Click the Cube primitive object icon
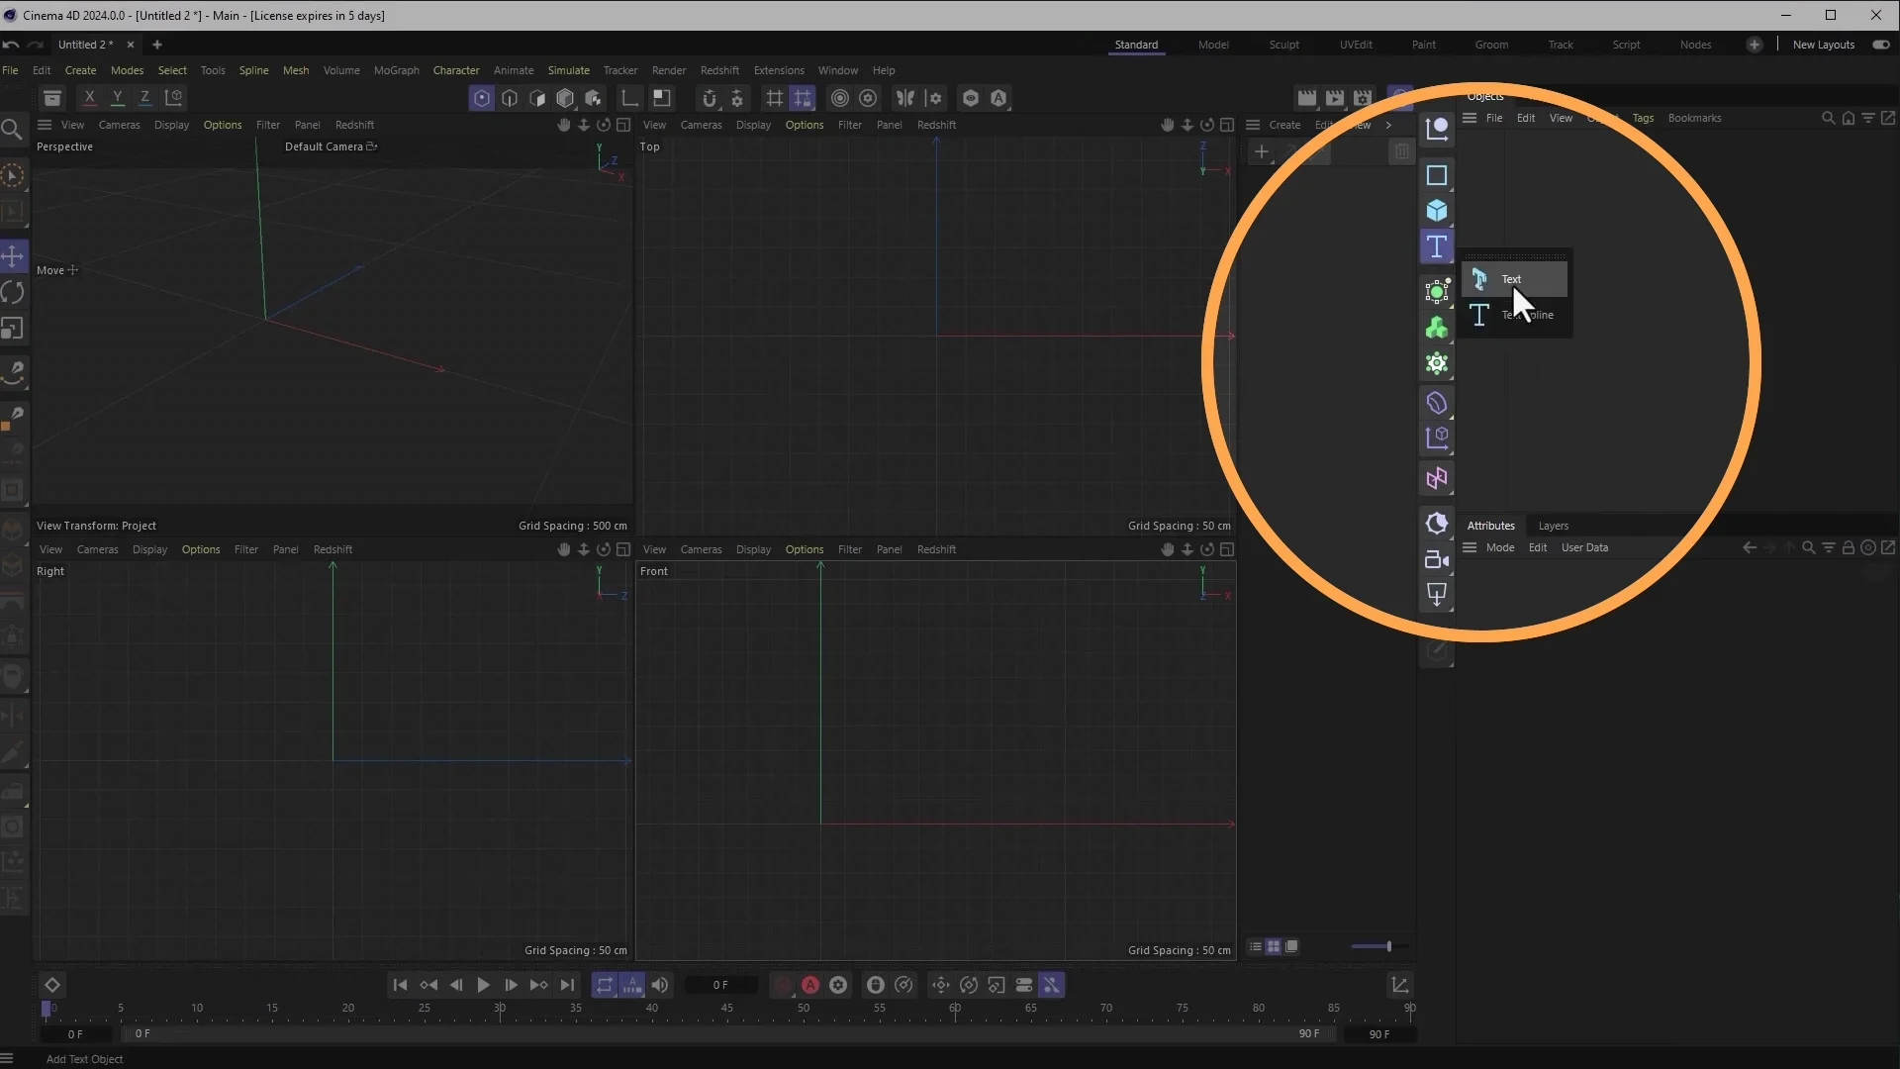The image size is (1900, 1069). click(1437, 211)
